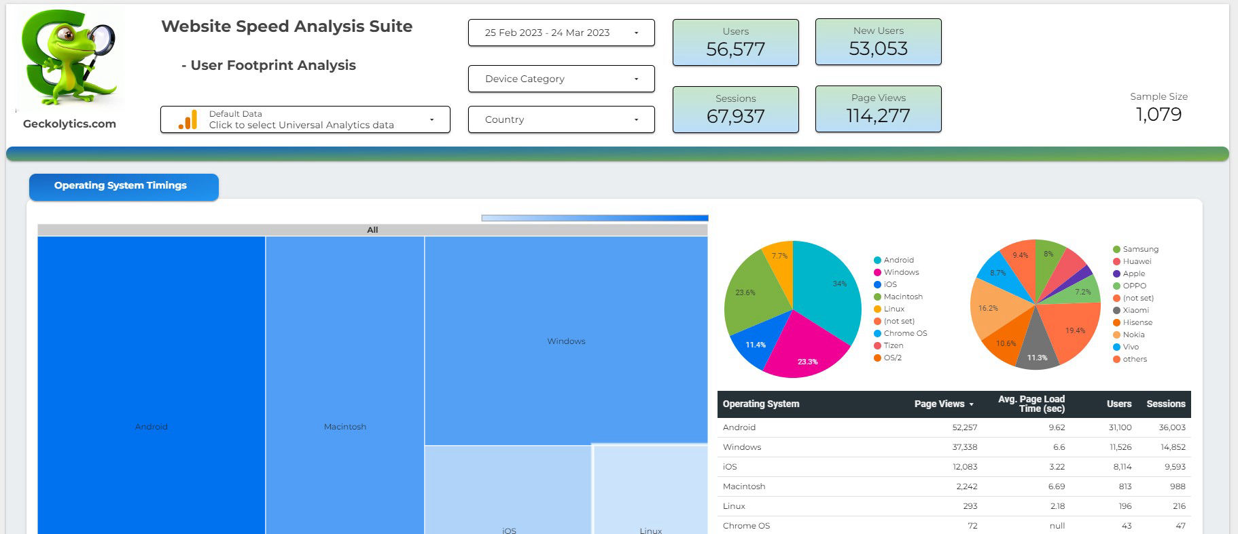Click the Windows legend color dot
1238x534 pixels.
pyautogui.click(x=877, y=273)
